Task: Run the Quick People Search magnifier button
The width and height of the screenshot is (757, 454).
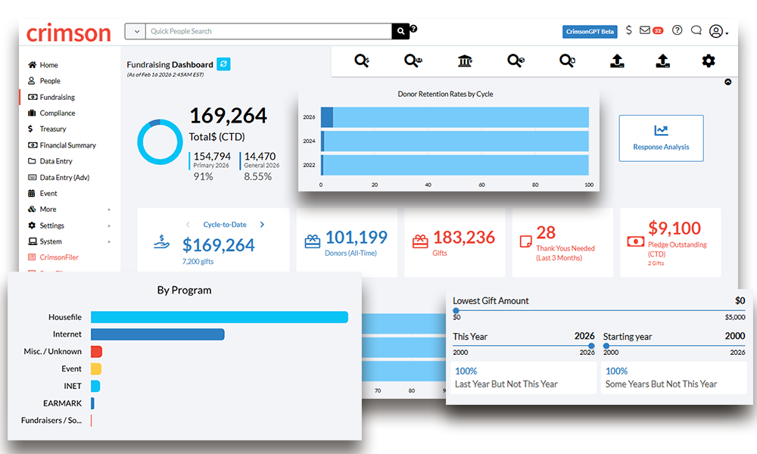Action: point(400,31)
